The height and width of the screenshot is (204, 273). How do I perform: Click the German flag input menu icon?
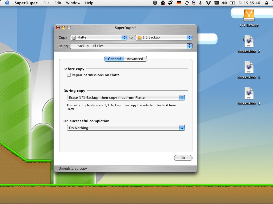point(179,3)
